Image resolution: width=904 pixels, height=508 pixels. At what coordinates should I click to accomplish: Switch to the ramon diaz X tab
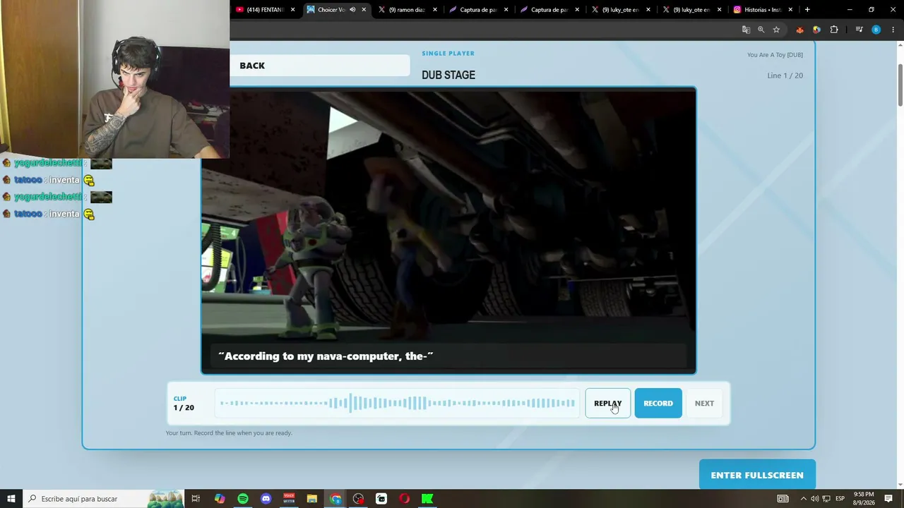(408, 10)
